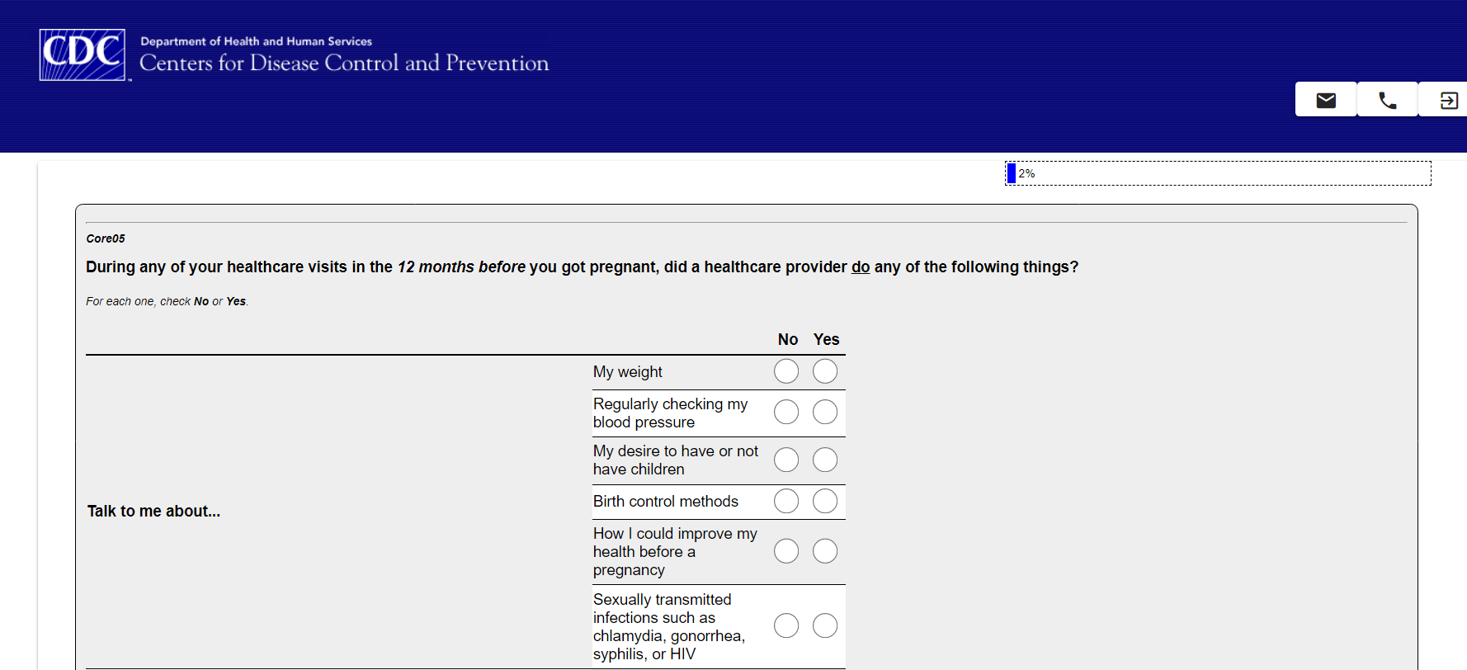This screenshot has width=1467, height=670.
Task: Check No for sexually transmitted infections
Action: tap(786, 625)
